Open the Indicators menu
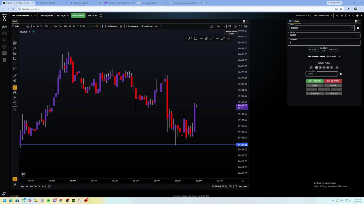The width and height of the screenshot is (364, 204). pyautogui.click(x=111, y=26)
